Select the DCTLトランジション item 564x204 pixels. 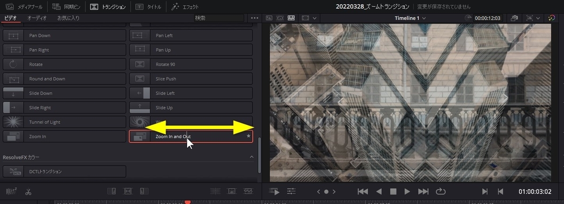pyautogui.click(x=64, y=172)
